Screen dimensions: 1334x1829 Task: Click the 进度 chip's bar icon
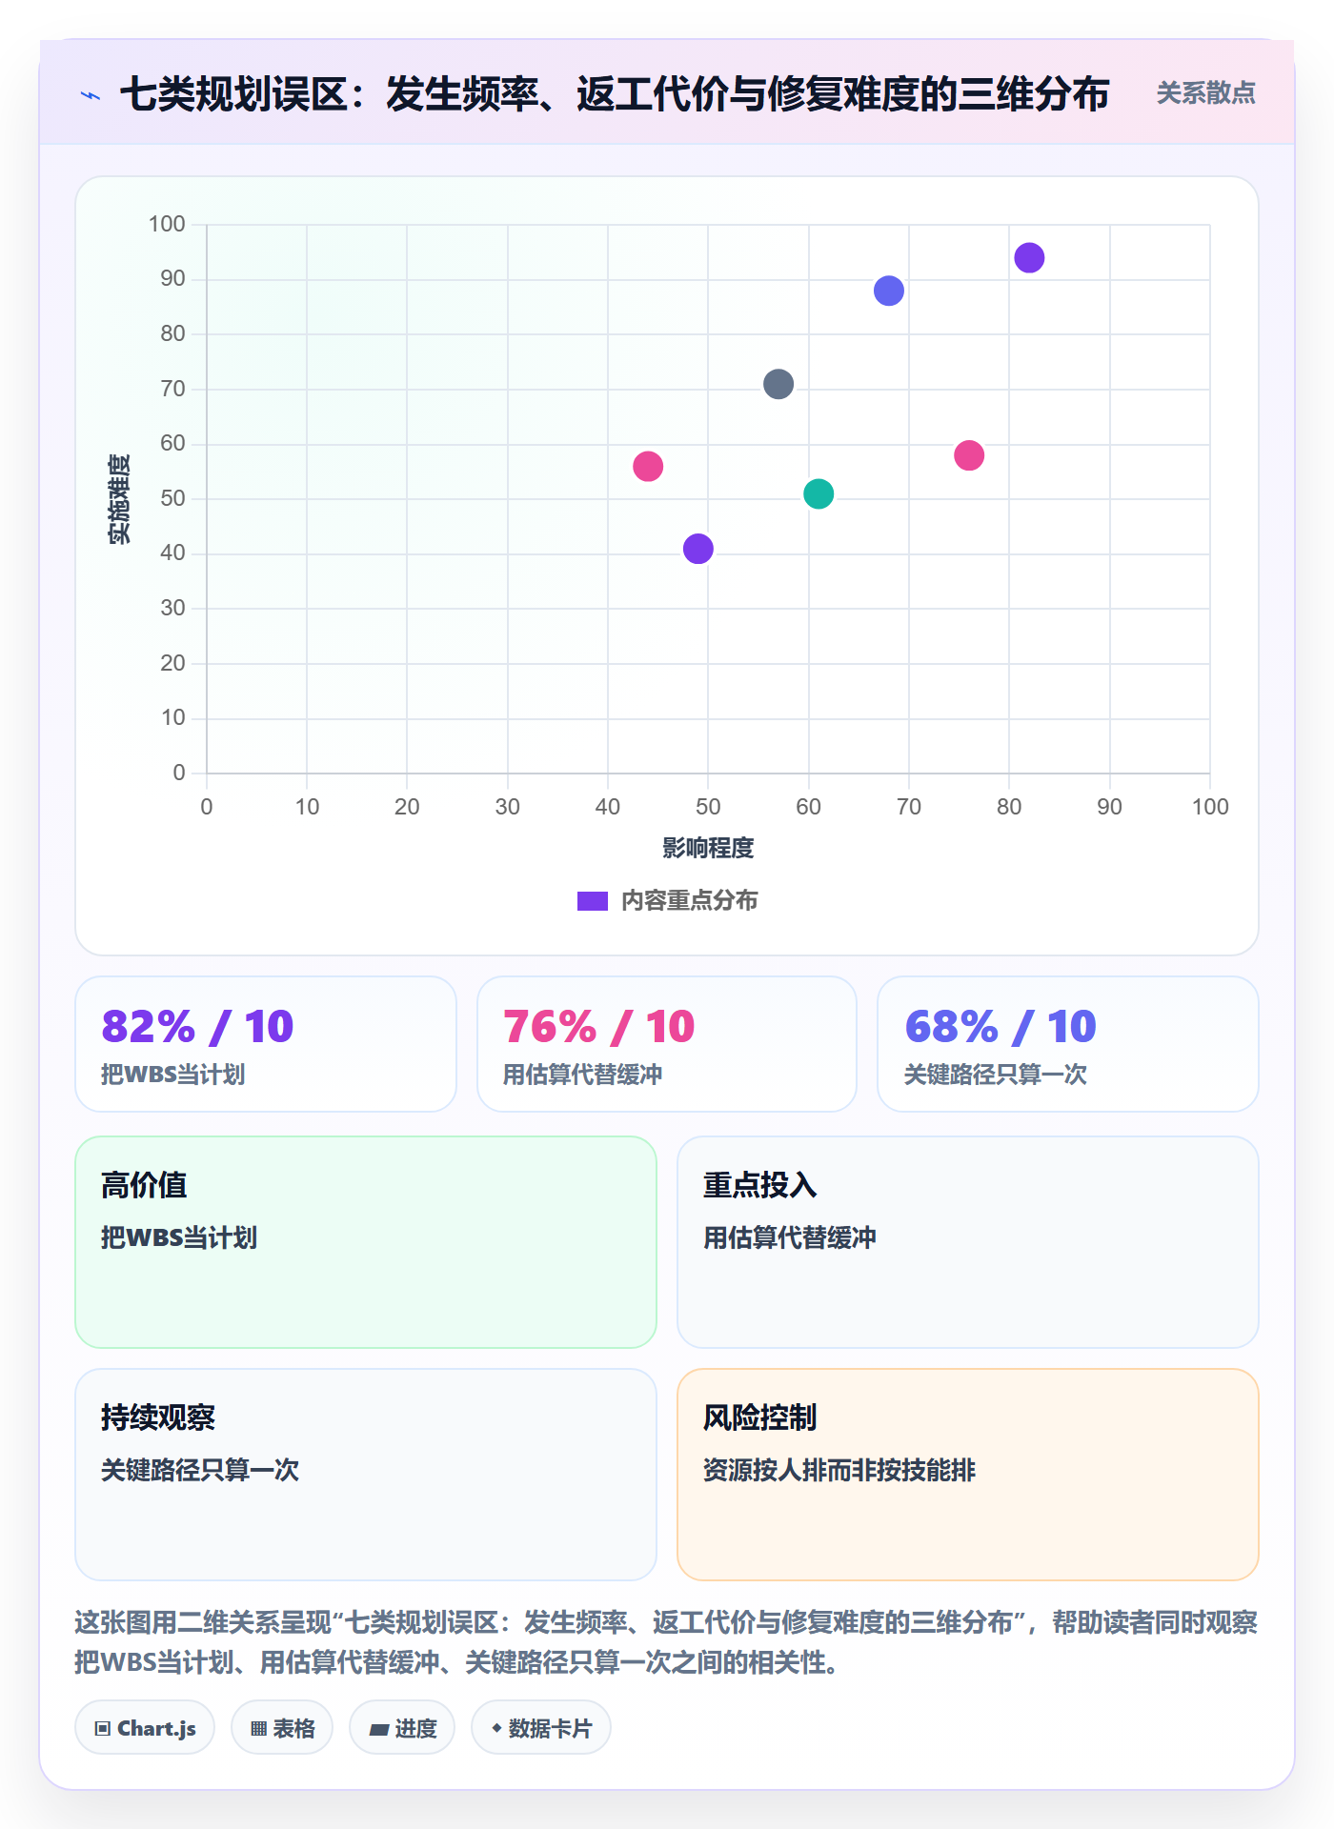pyautogui.click(x=378, y=1729)
